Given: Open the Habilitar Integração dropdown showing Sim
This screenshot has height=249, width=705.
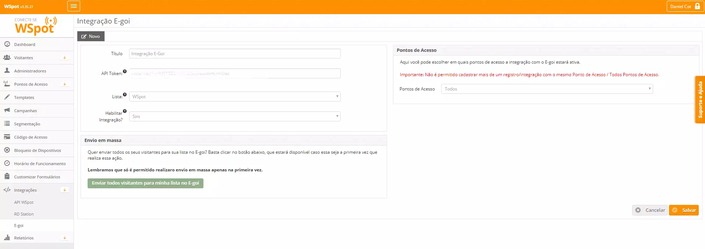Looking at the screenshot, I should click(235, 116).
